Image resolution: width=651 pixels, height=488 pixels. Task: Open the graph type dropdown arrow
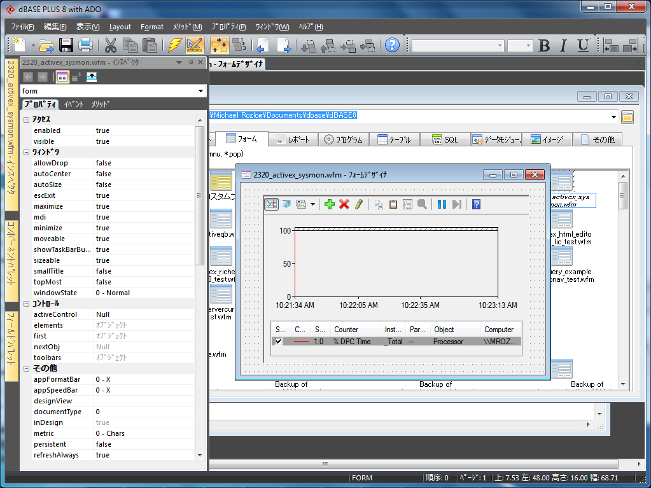coord(312,204)
